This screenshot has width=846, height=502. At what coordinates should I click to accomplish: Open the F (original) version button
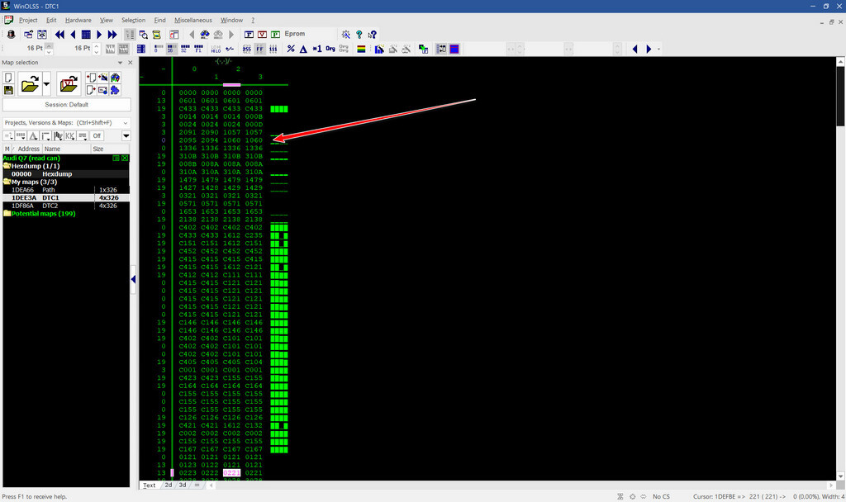[x=249, y=35]
